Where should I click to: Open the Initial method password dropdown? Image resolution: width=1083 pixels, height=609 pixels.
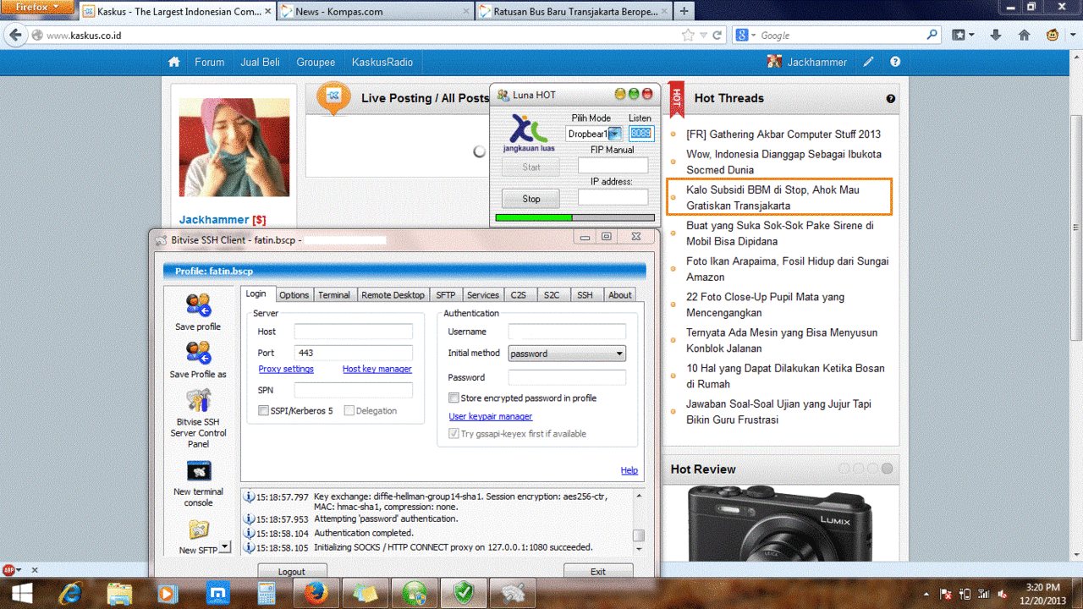click(567, 354)
